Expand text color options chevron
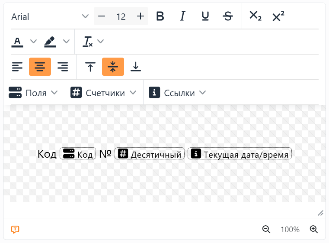The width and height of the screenshot is (329, 243). tap(34, 41)
